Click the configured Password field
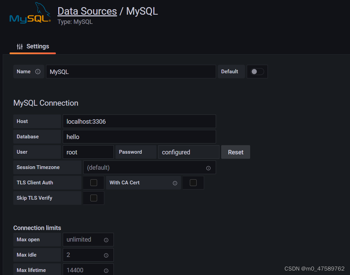The width and height of the screenshot is (350, 275). [189, 152]
